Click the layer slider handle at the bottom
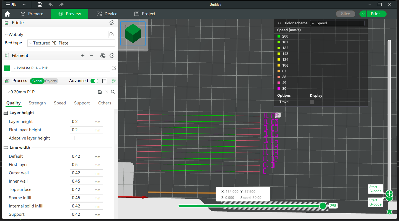Screen dimensions: 399x221 (323, 206)
